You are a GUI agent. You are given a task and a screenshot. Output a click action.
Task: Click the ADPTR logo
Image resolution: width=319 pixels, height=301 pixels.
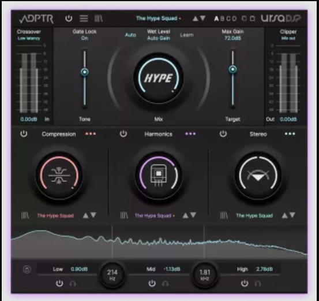[36, 19]
